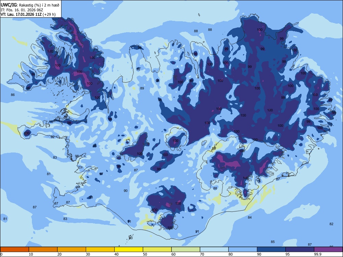
Task: Click the 'IT: Fös. 16. 01. 2026 06Z' line
Action: point(22,10)
